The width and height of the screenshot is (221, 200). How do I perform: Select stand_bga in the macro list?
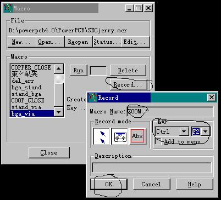coord(32,94)
